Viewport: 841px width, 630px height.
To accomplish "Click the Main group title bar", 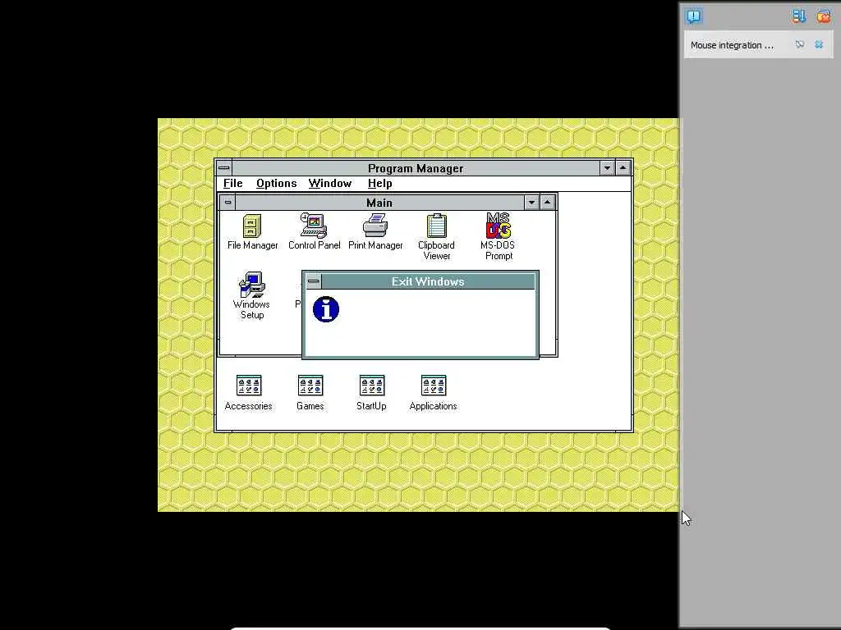I will click(379, 203).
